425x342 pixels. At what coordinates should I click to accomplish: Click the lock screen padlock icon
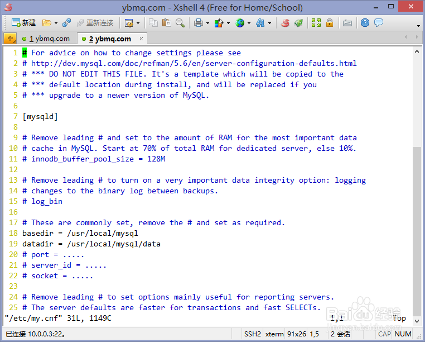point(330,23)
